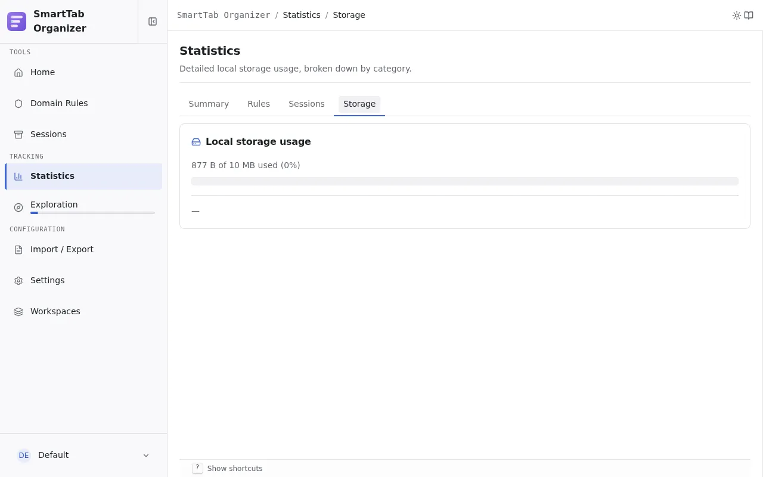
Task: Click the Statistics page heading
Action: pyautogui.click(x=210, y=51)
